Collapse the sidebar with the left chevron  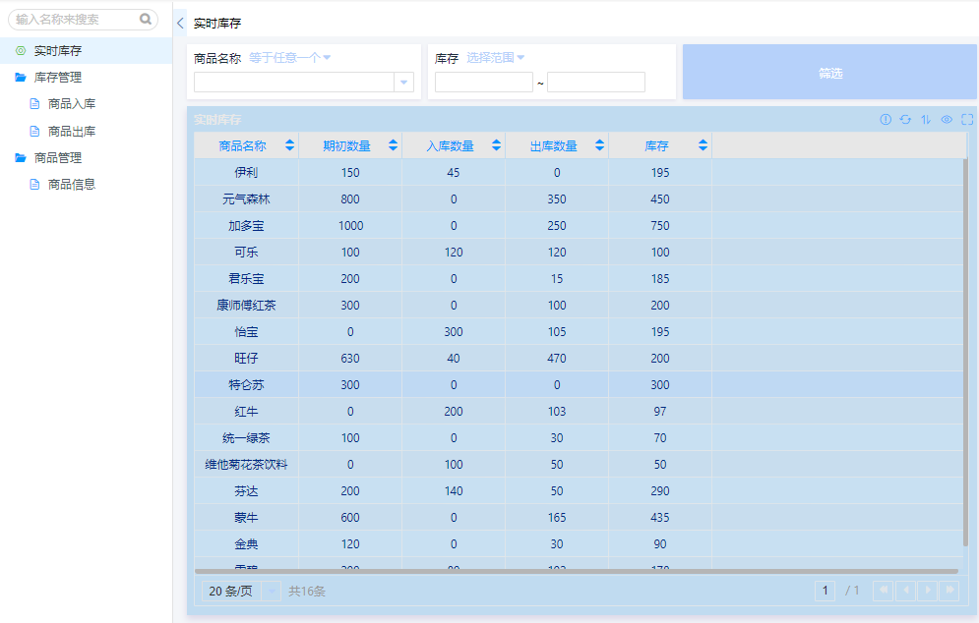click(x=180, y=23)
